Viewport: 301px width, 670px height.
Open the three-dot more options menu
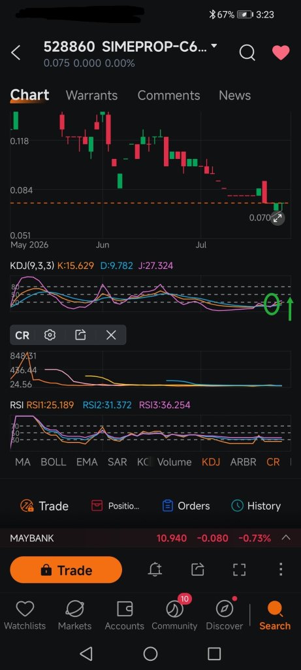pos(281,569)
